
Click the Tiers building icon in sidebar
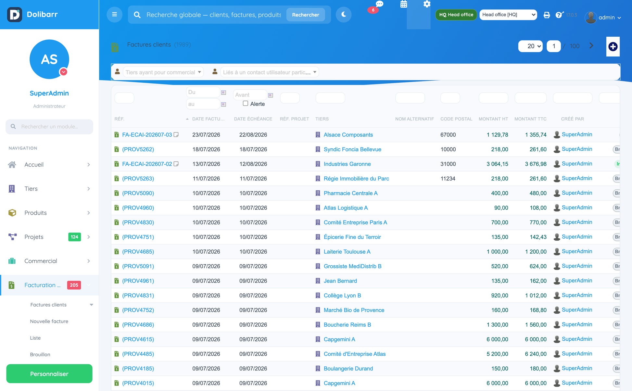(12, 189)
